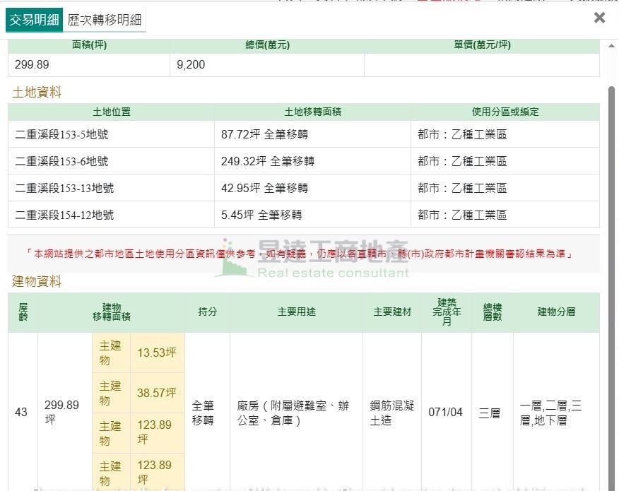Select the 13.53坪 main building area cell
Image resolution: width=619 pixels, height=491 pixels.
point(157,353)
